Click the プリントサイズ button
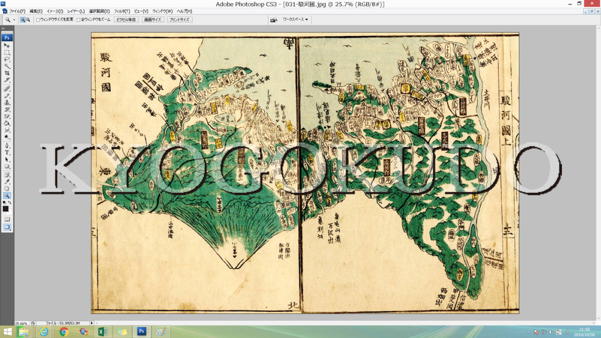The width and height of the screenshot is (601, 338). coord(179,20)
